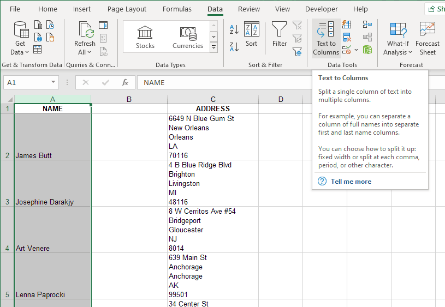Open the Get Data menu
The height and width of the screenshot is (307, 445).
[20, 38]
